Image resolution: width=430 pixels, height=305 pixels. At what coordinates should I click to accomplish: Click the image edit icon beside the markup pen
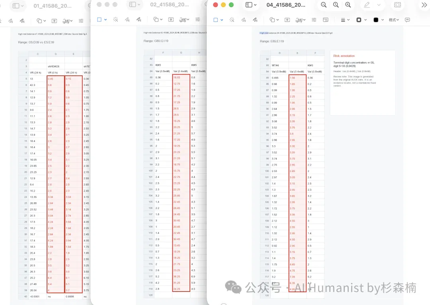tap(397, 5)
